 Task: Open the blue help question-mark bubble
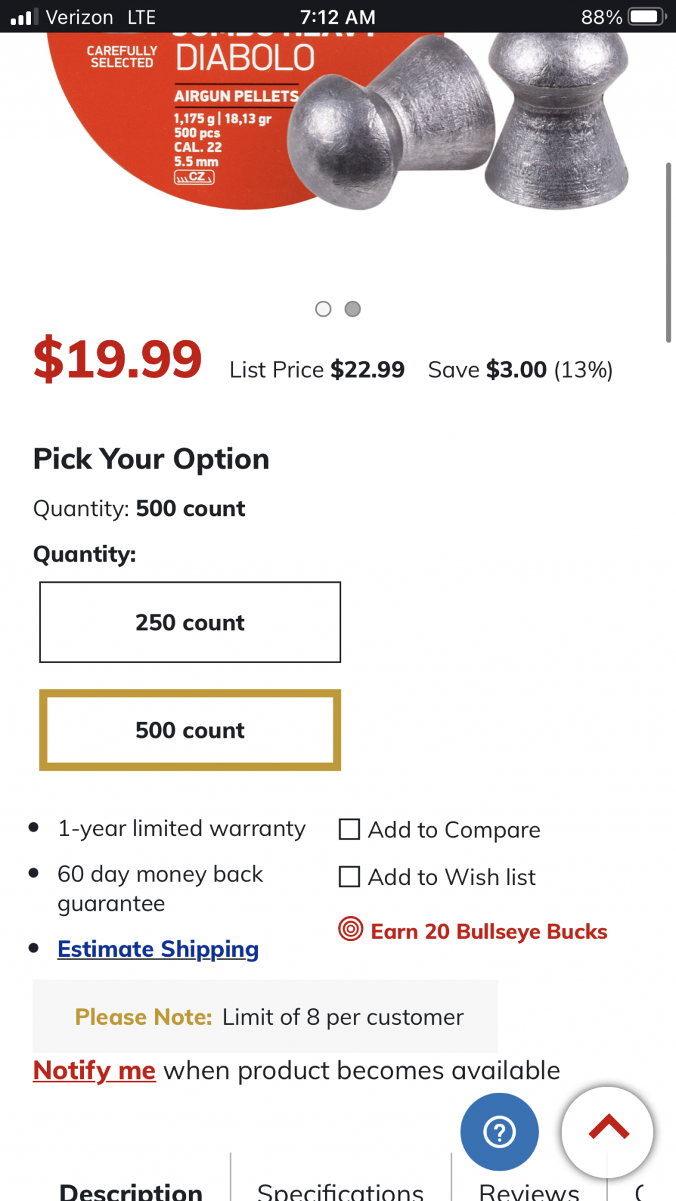(499, 1132)
